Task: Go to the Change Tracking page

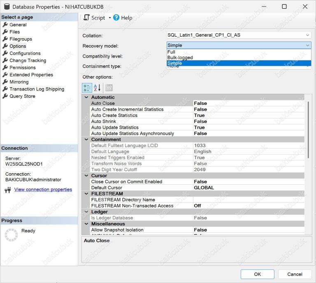Action: pos(28,60)
